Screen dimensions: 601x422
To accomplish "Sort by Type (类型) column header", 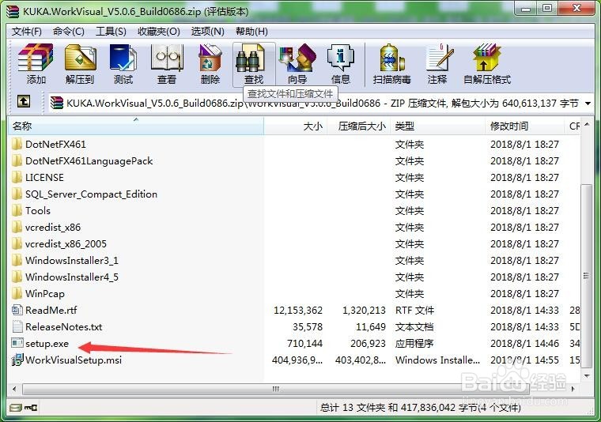I will [x=438, y=126].
